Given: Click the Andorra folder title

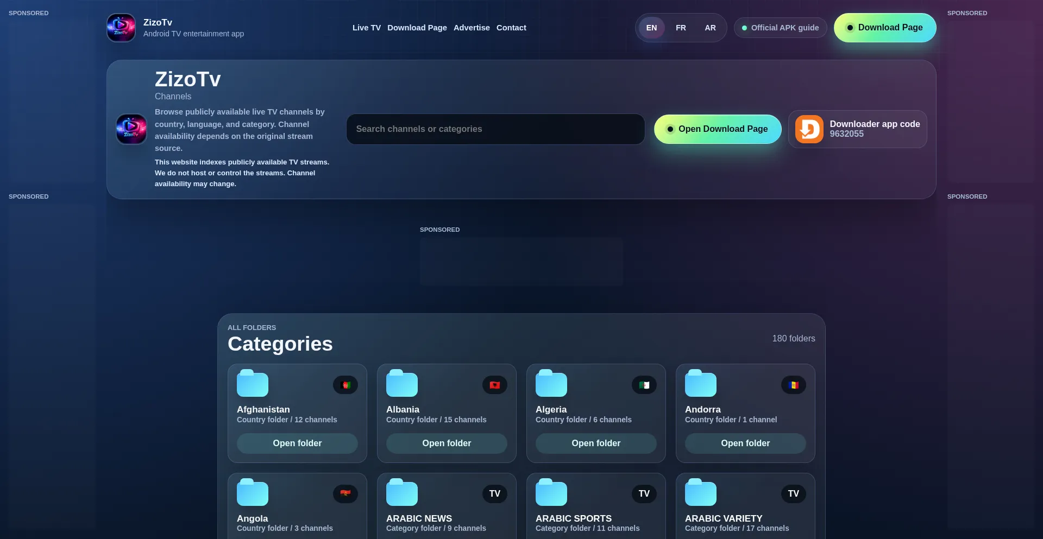Looking at the screenshot, I should click(703, 409).
